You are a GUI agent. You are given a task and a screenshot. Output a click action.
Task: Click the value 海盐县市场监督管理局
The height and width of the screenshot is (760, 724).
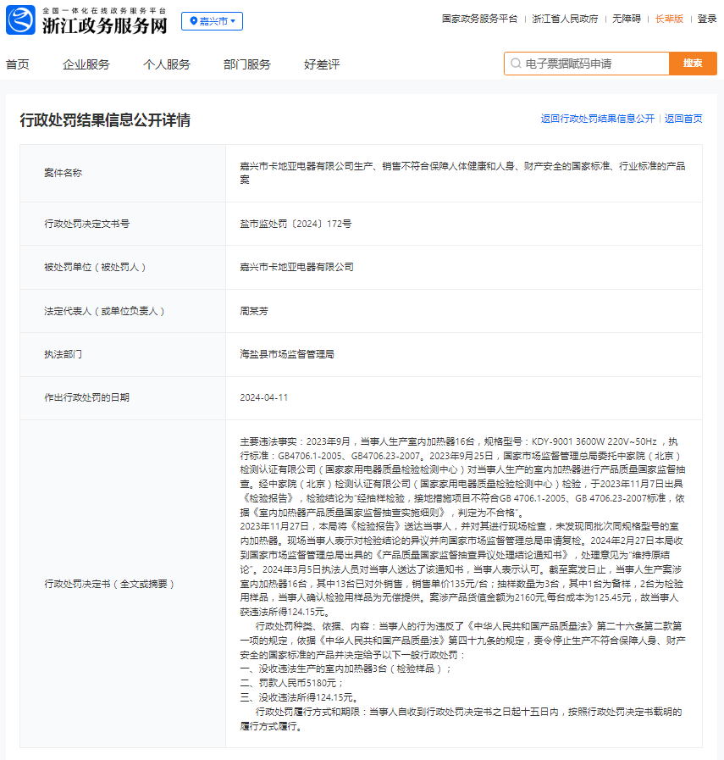[287, 355]
